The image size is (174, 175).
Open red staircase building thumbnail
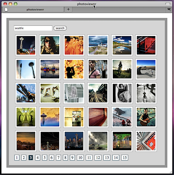[146, 45]
